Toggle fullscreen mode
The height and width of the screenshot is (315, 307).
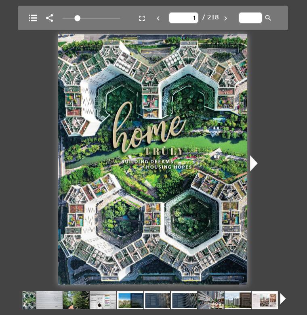pyautogui.click(x=142, y=18)
